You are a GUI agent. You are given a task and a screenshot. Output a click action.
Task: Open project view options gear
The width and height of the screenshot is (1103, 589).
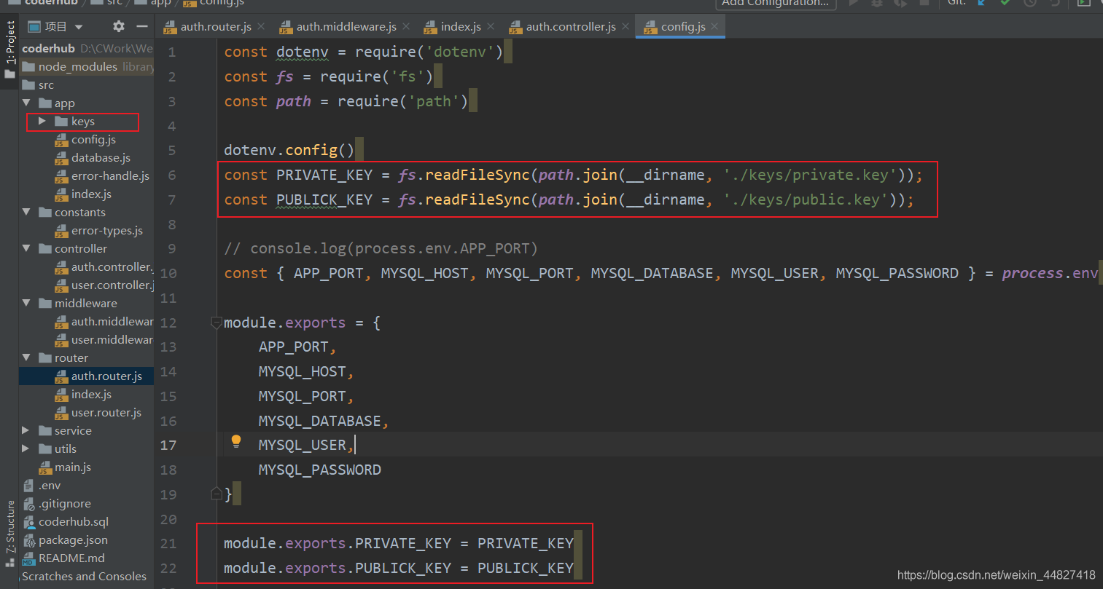pyautogui.click(x=118, y=26)
